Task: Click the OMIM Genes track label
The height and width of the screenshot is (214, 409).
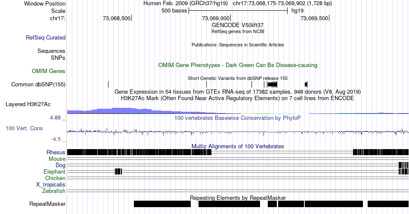Action: click(x=49, y=71)
